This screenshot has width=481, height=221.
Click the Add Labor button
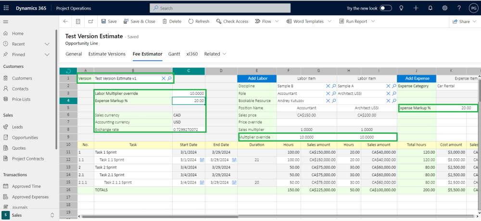257,78
